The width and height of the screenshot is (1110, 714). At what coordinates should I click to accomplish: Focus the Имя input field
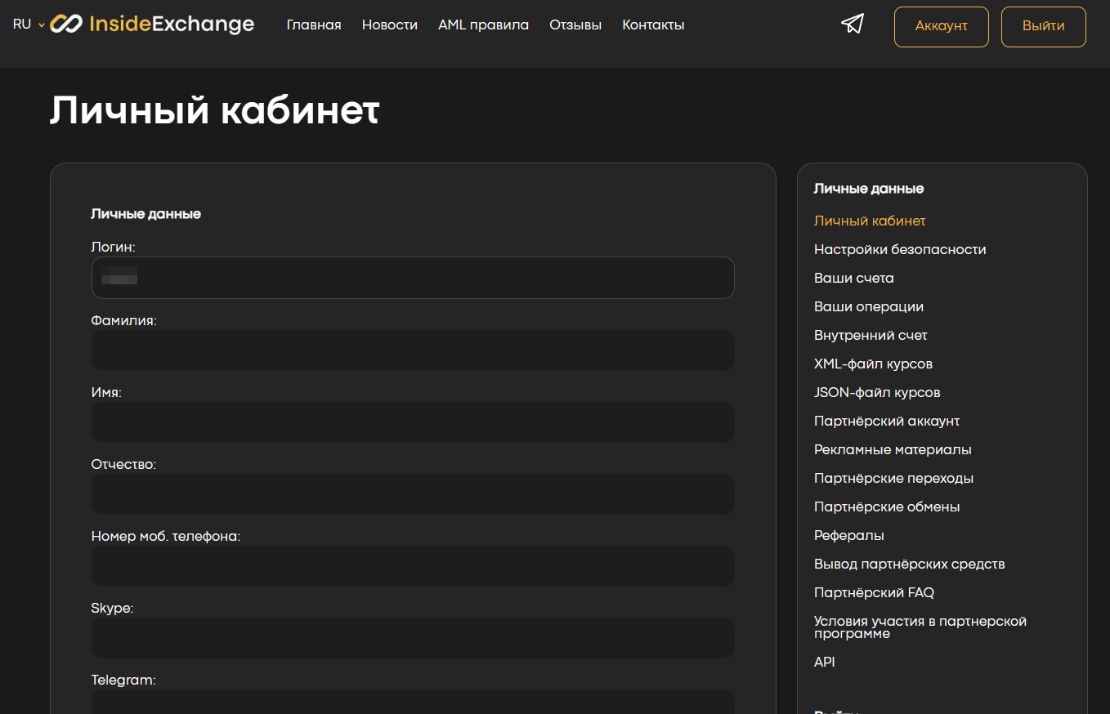tap(413, 422)
